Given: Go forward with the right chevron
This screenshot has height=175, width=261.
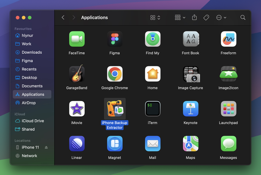Looking at the screenshot, I should [74, 18].
